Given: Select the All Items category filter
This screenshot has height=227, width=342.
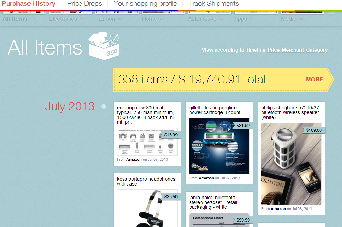Looking at the screenshot, I should click(20, 19).
